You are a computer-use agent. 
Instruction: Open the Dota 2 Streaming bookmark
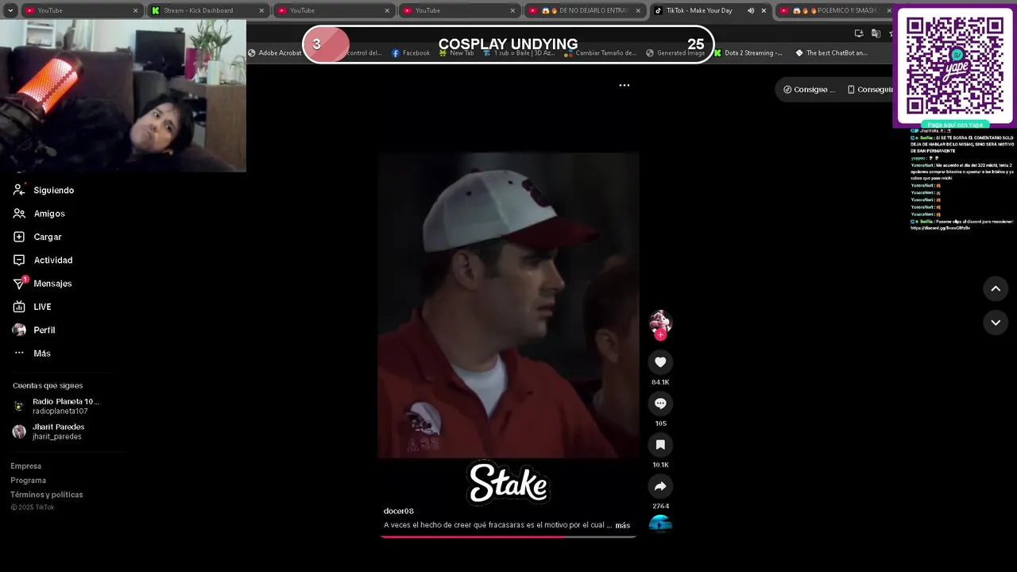tap(748, 53)
